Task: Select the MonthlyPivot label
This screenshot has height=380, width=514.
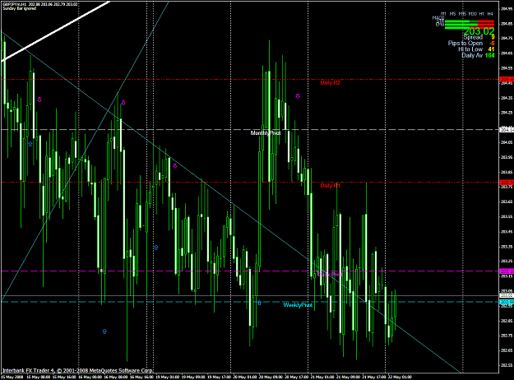Action: 266,132
